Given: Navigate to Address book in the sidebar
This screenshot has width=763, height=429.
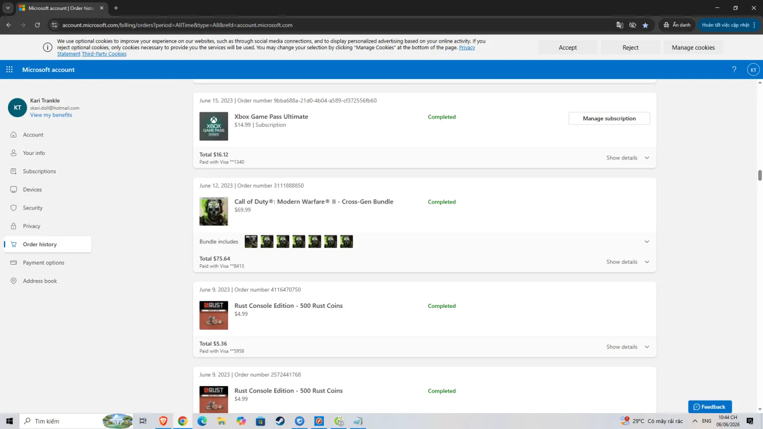Looking at the screenshot, I should point(48,281).
